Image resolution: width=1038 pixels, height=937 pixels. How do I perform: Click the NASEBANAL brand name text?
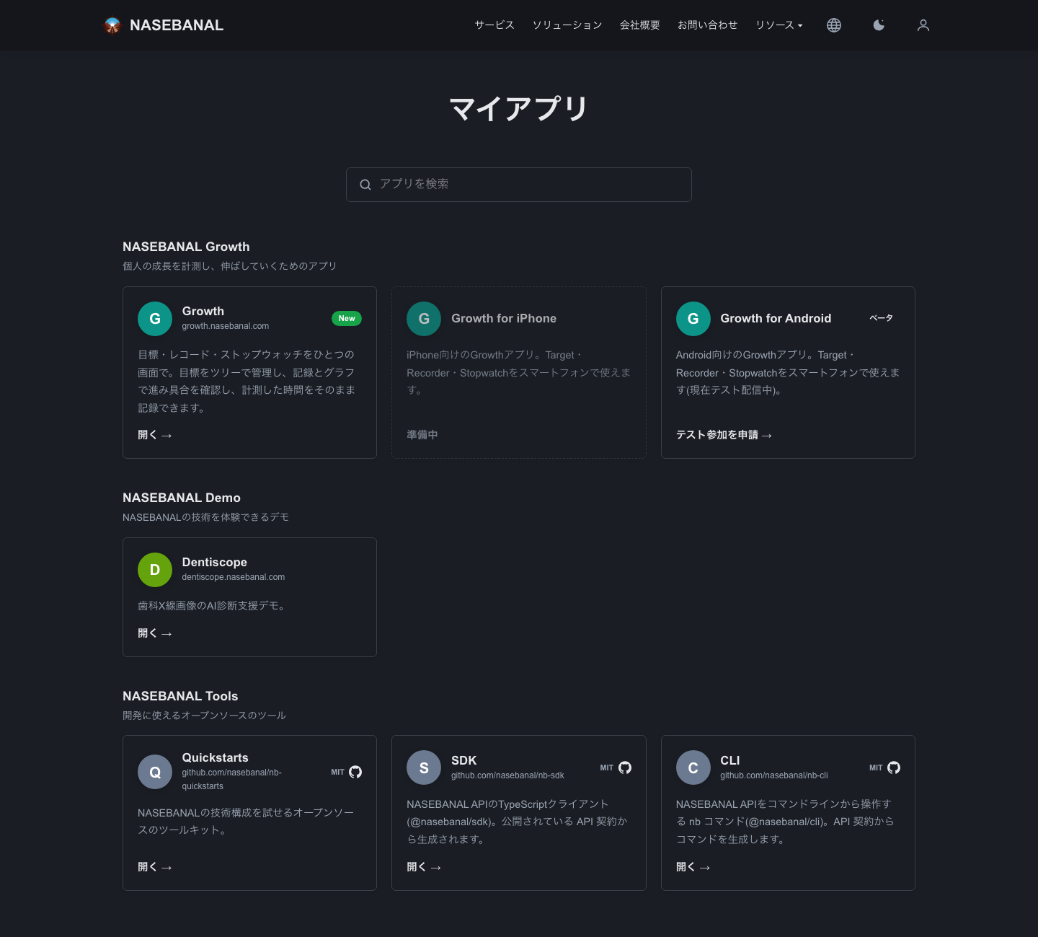pyautogui.click(x=177, y=25)
